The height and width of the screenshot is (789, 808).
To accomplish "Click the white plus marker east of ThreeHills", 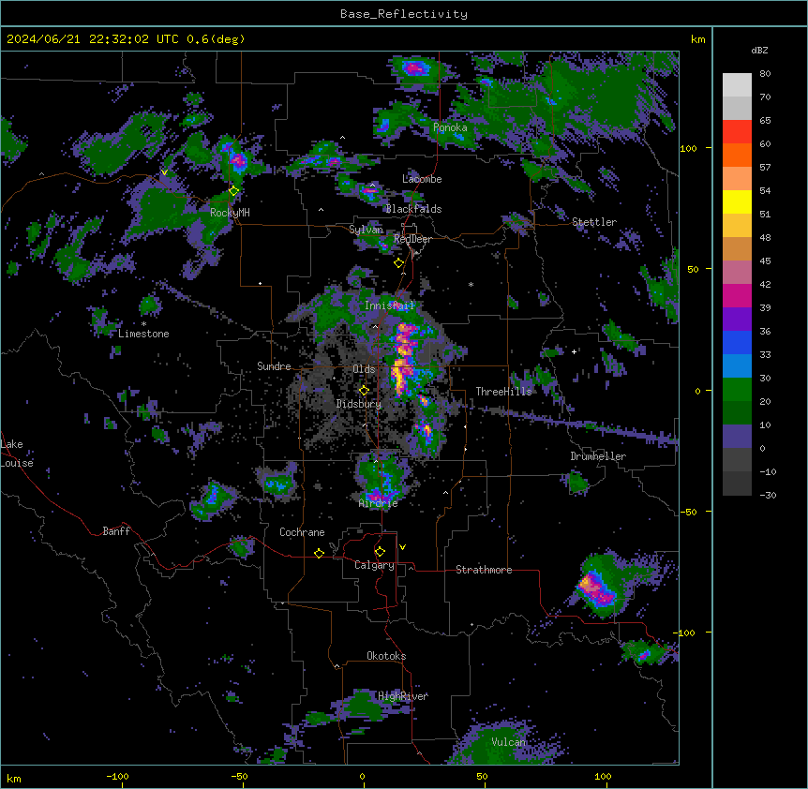I will tap(574, 351).
